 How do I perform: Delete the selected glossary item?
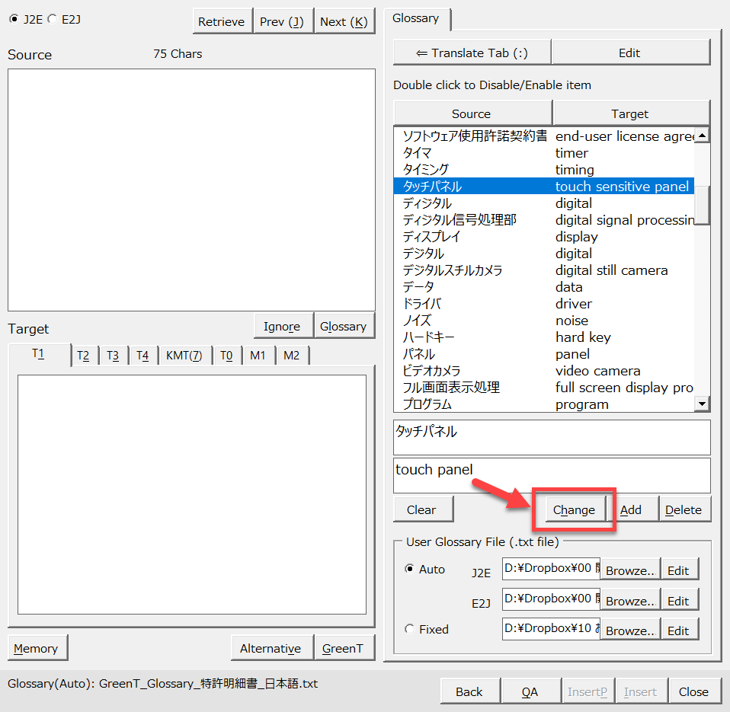click(x=683, y=509)
